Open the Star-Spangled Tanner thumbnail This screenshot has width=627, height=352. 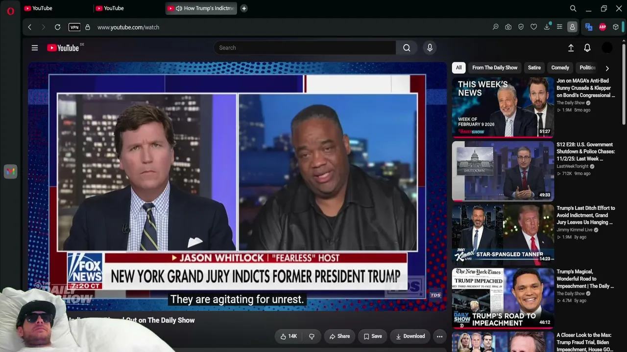coord(503,235)
